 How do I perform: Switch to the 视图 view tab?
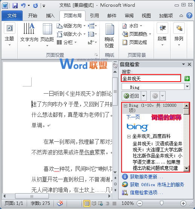(146, 16)
